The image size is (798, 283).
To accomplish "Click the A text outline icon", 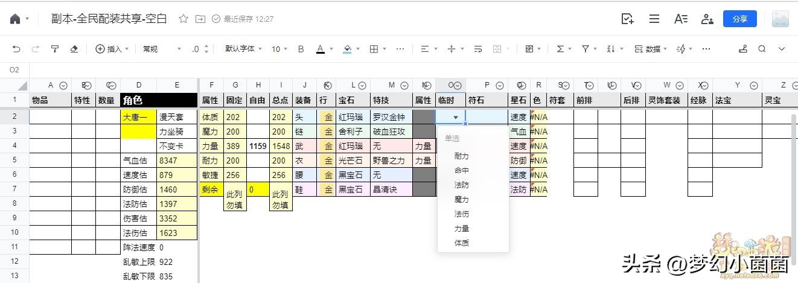I will (x=681, y=19).
